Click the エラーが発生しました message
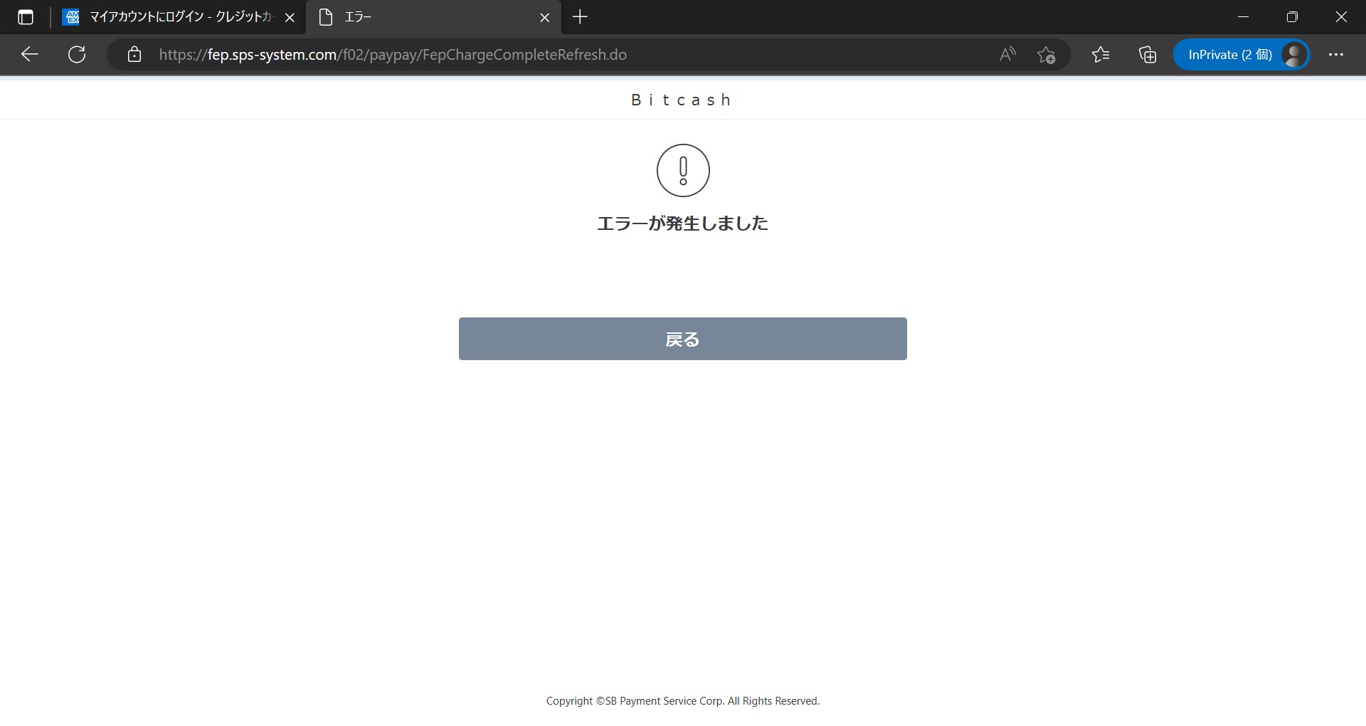Screen dimensions: 1366x726 click(683, 223)
